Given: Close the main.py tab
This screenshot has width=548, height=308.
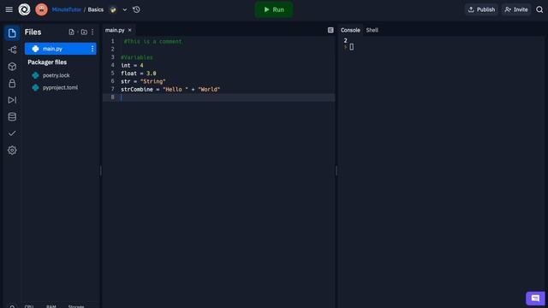Looking at the screenshot, I should click(129, 31).
